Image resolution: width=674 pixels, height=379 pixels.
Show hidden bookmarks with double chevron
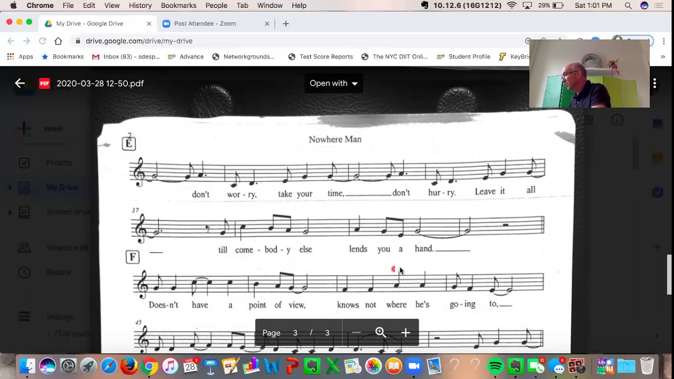click(x=663, y=57)
